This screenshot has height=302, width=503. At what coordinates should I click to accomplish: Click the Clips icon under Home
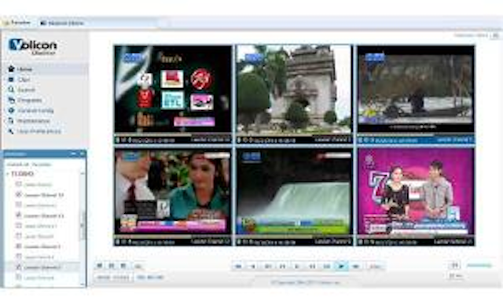click(x=11, y=79)
